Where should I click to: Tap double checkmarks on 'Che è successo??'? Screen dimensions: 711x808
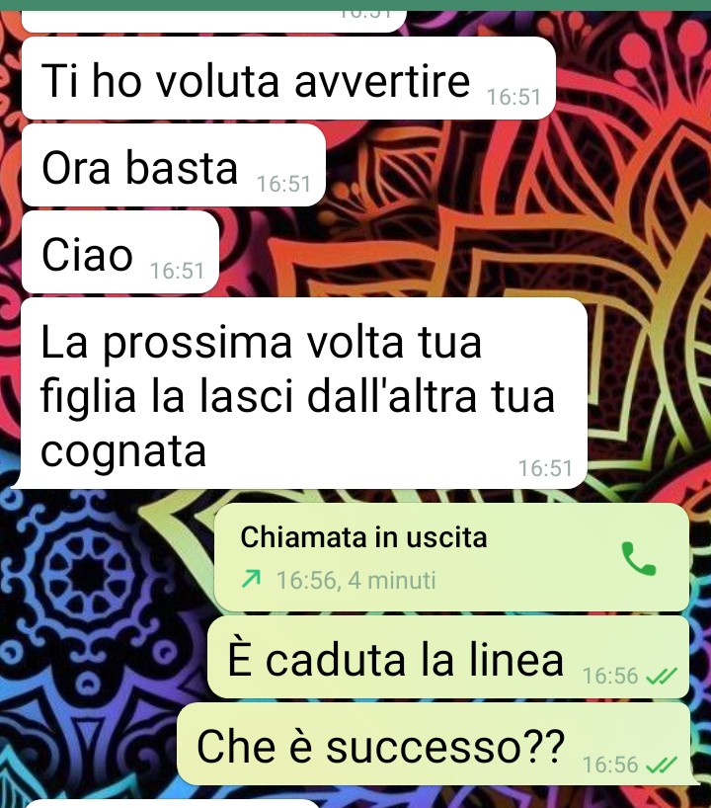click(662, 765)
